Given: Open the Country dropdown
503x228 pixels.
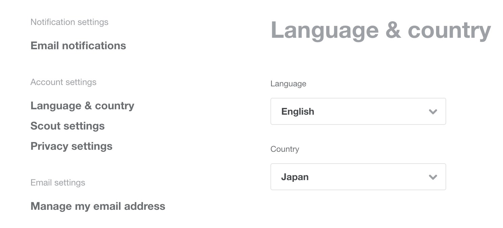Looking at the screenshot, I should click(358, 177).
